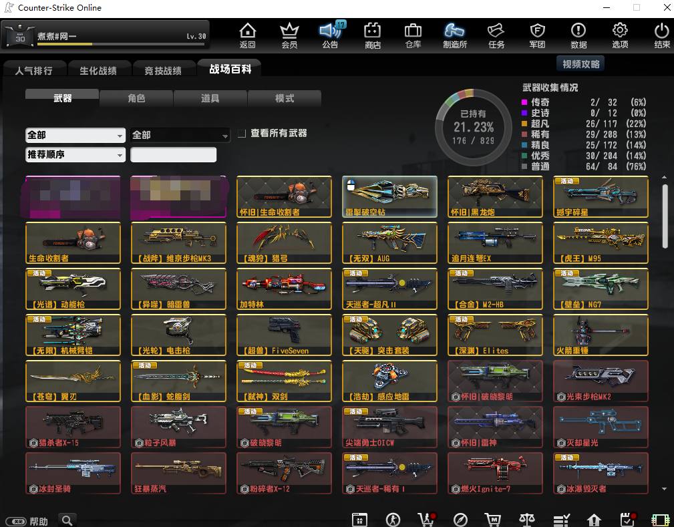674x527 pixels.
Task: Select the 战场百科 tab
Action: (x=230, y=69)
